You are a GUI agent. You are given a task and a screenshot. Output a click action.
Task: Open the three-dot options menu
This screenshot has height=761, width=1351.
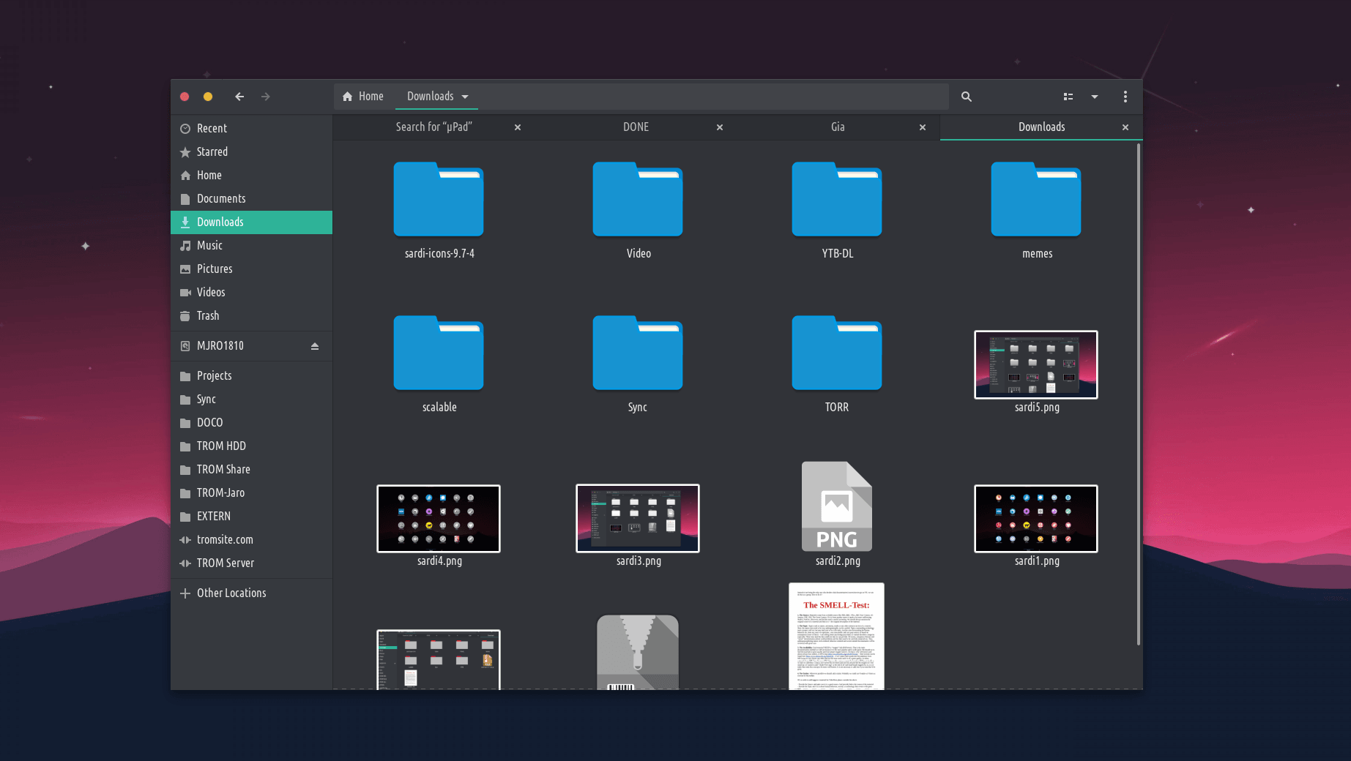pyautogui.click(x=1125, y=97)
